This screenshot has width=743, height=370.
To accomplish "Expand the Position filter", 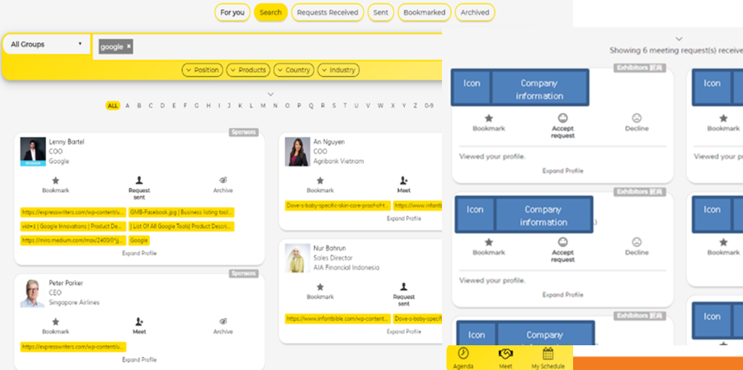I will pos(202,70).
